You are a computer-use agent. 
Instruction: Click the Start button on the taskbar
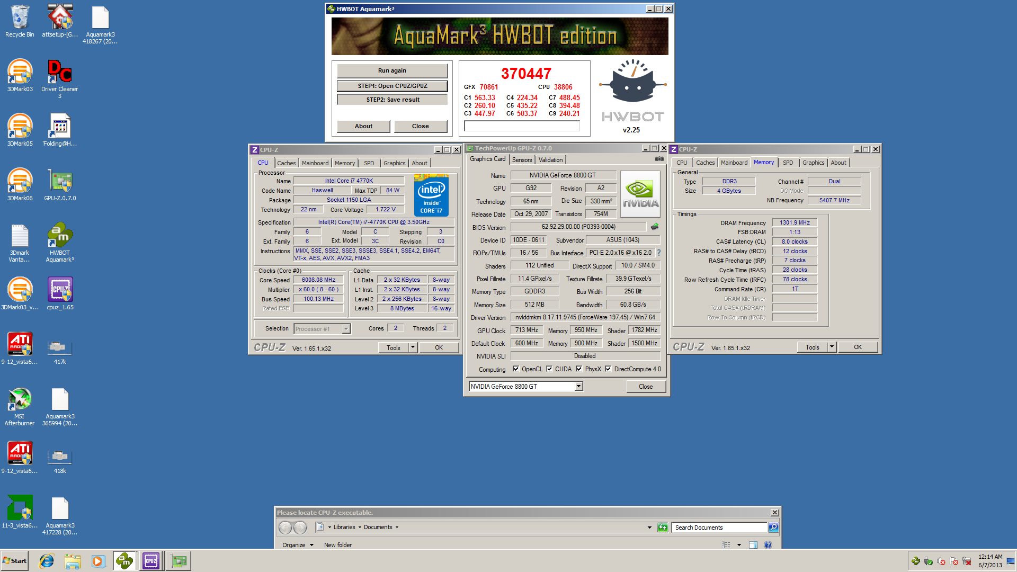click(15, 561)
